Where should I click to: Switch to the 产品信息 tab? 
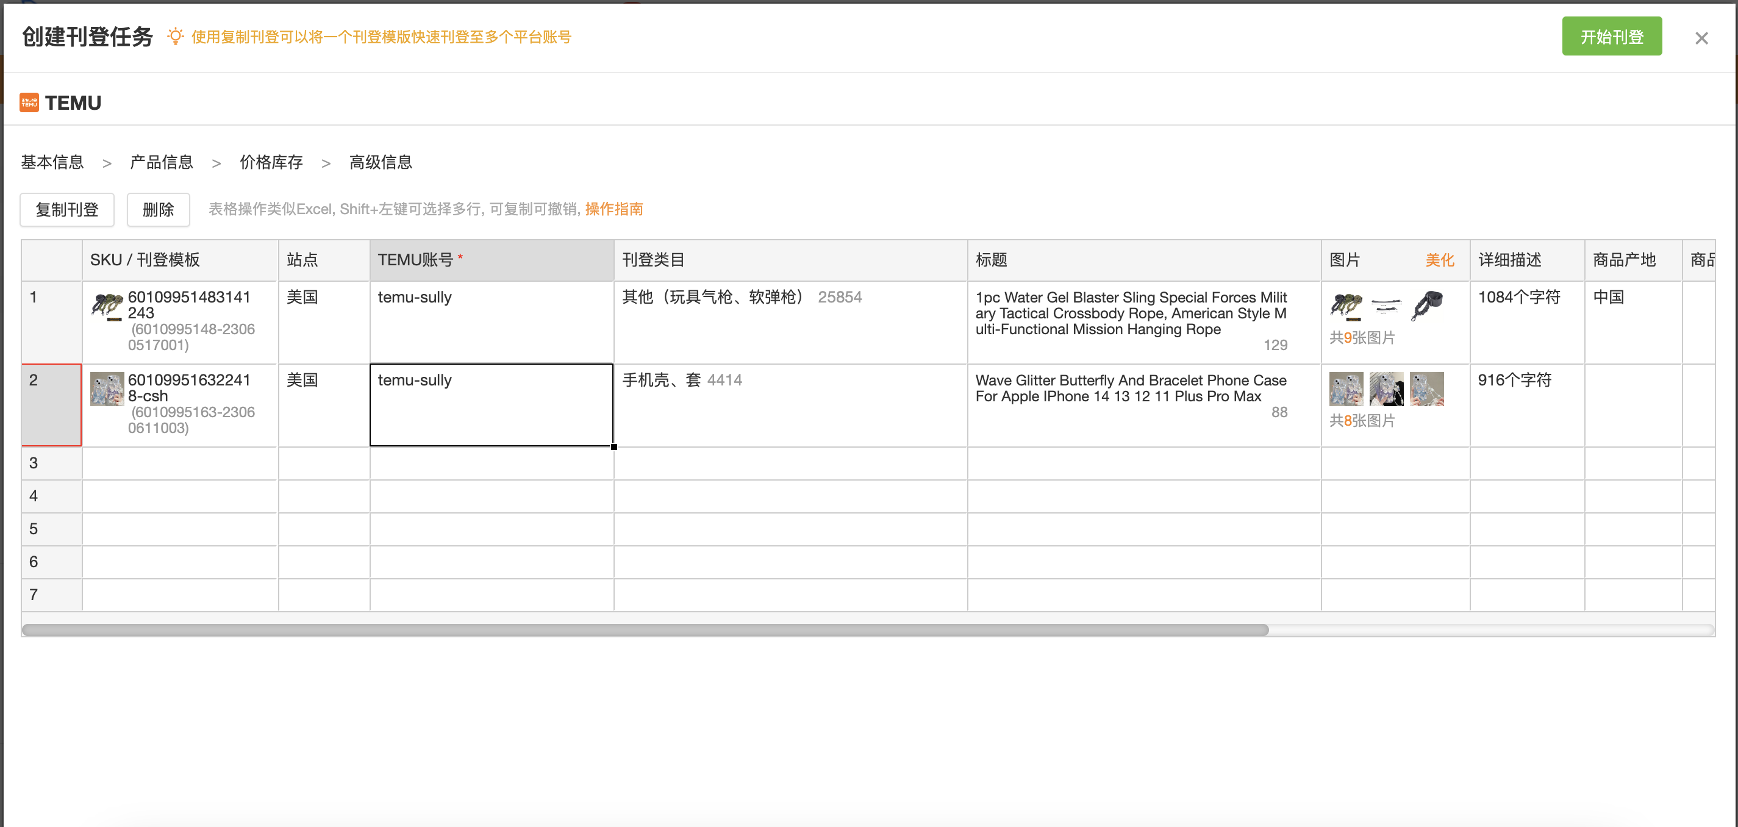[x=161, y=163]
